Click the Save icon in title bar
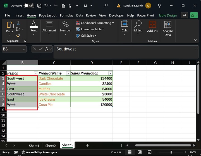 [39, 6]
